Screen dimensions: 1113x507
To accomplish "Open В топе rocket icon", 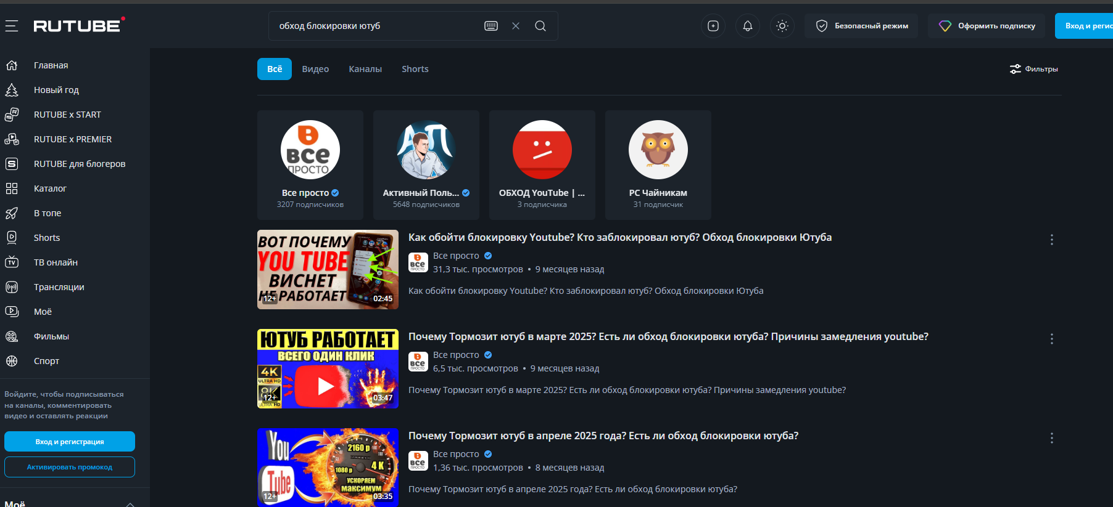I will 12,213.
